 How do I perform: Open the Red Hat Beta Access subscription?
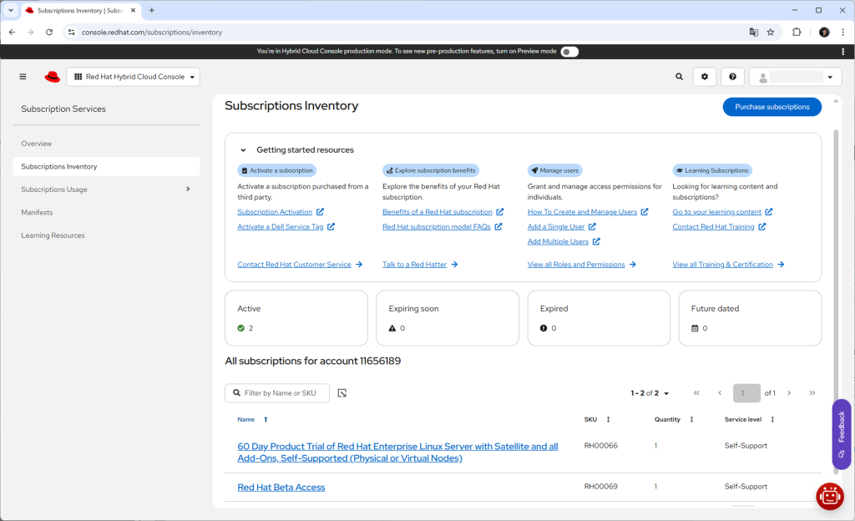(281, 488)
